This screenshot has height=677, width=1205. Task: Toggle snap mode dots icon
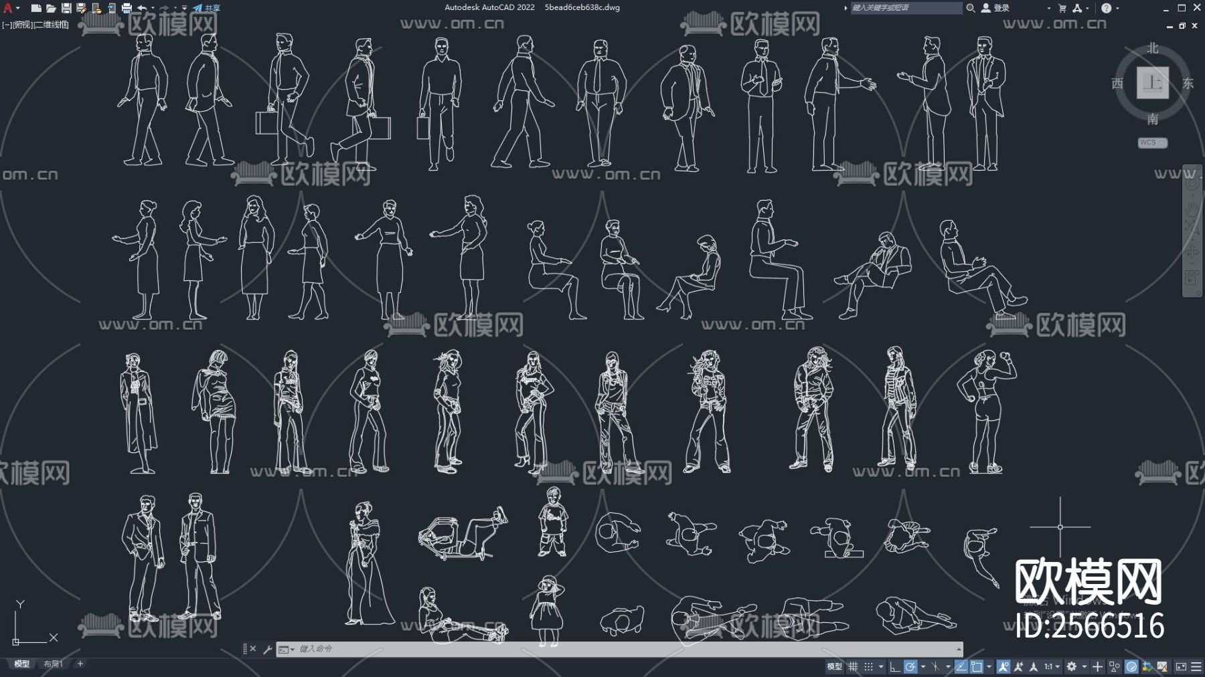coord(868,666)
